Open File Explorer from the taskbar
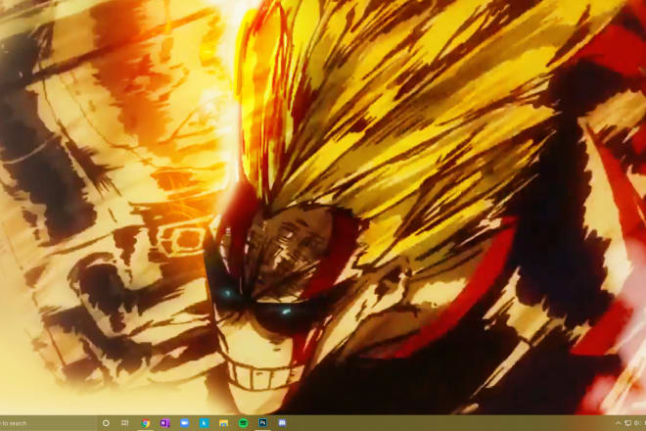Viewport: 646px width, 431px height. 223,423
